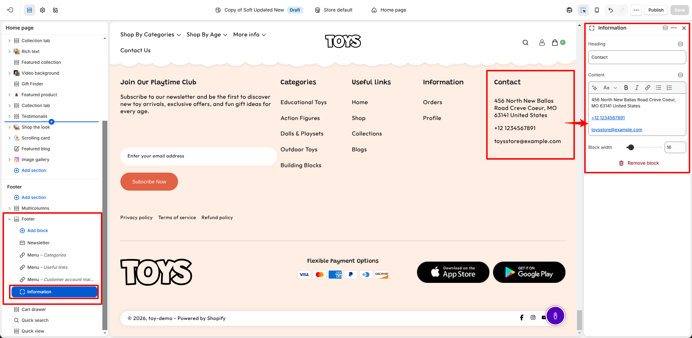Apply bold formatting in Content editor

(x=626, y=88)
